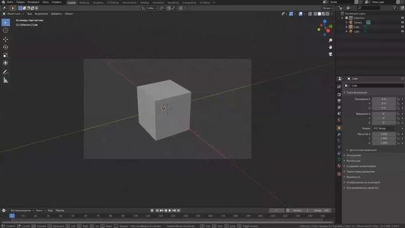Viewport: 405px width, 228px height.
Task: Click the timeline play button
Action: pyautogui.click(x=170, y=211)
